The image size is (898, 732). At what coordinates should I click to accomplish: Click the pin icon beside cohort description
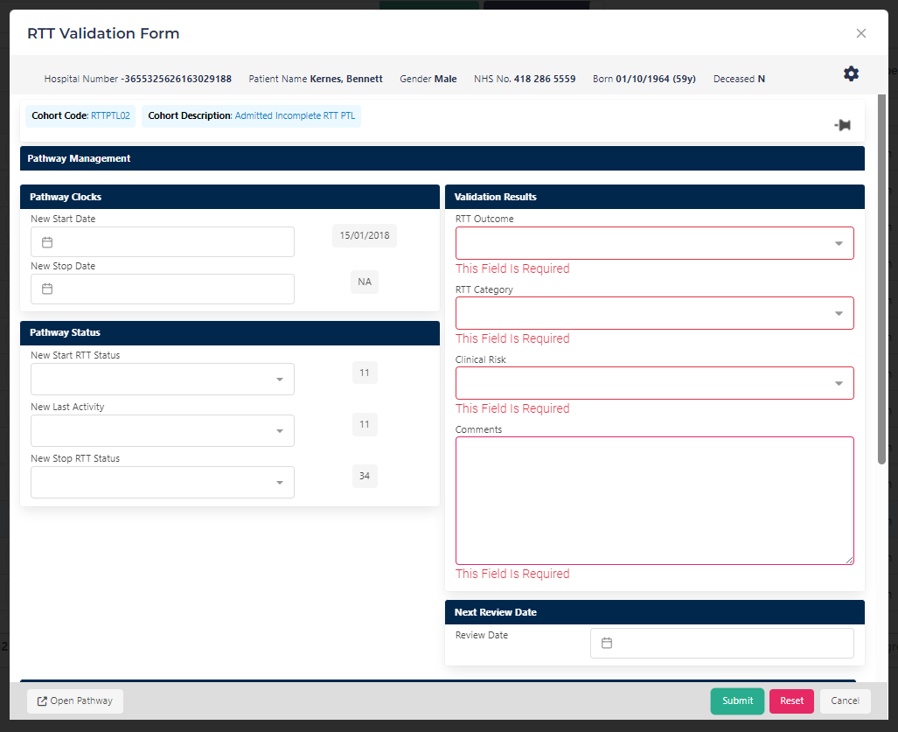pos(842,125)
